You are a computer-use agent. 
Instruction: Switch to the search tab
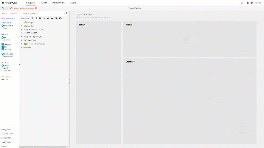tap(4, 13)
